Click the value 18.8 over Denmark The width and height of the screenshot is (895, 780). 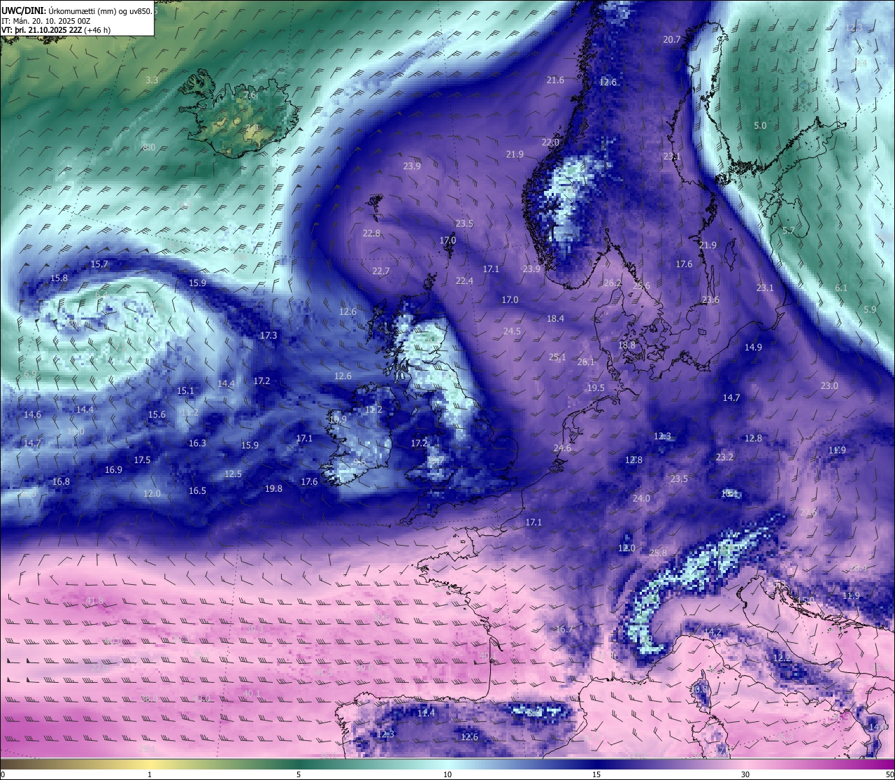tap(627, 345)
